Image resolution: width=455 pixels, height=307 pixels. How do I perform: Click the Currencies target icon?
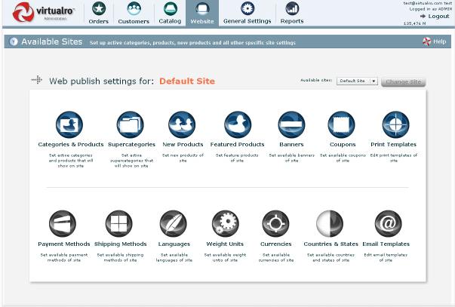[x=275, y=224]
